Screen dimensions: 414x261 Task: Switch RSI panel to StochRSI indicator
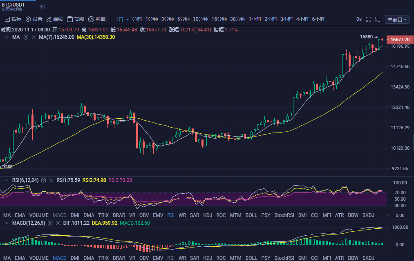point(284,215)
